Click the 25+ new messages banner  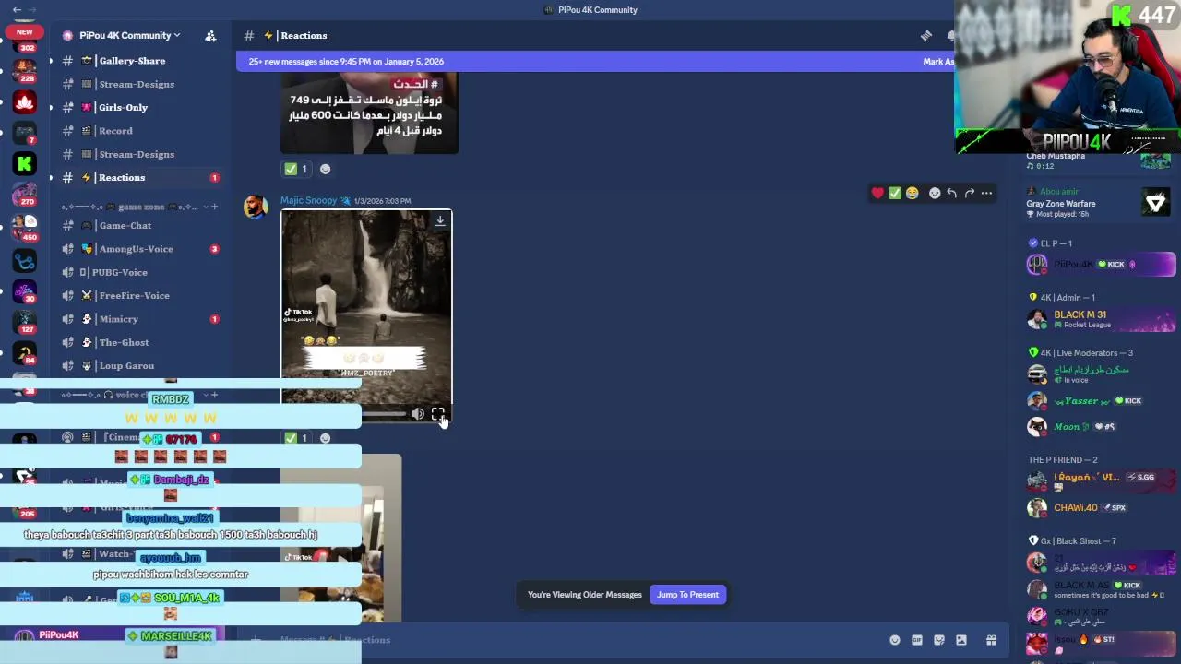coord(595,61)
